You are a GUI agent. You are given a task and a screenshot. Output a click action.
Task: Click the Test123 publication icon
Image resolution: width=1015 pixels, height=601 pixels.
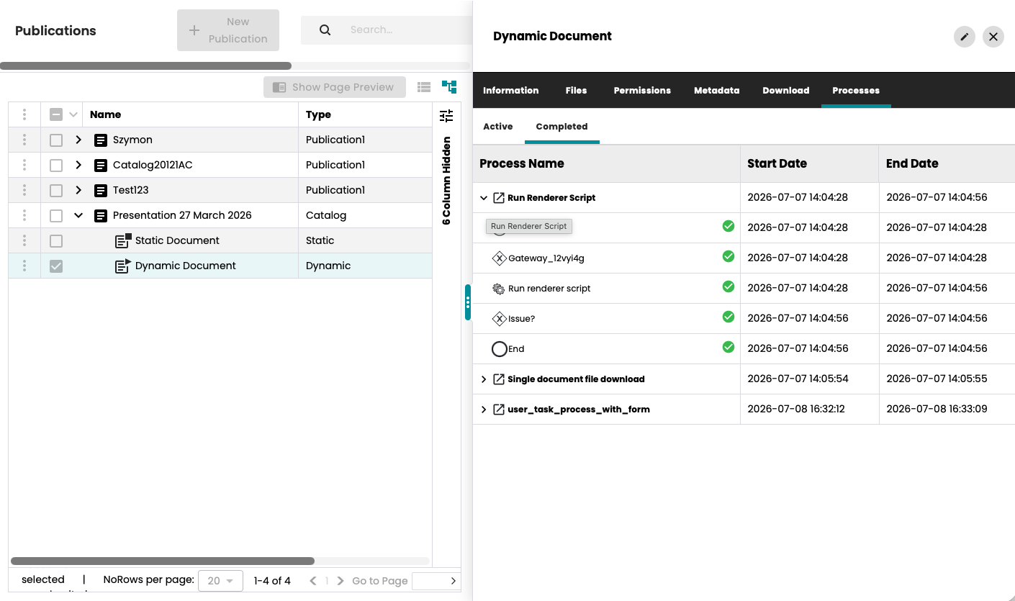click(x=101, y=191)
